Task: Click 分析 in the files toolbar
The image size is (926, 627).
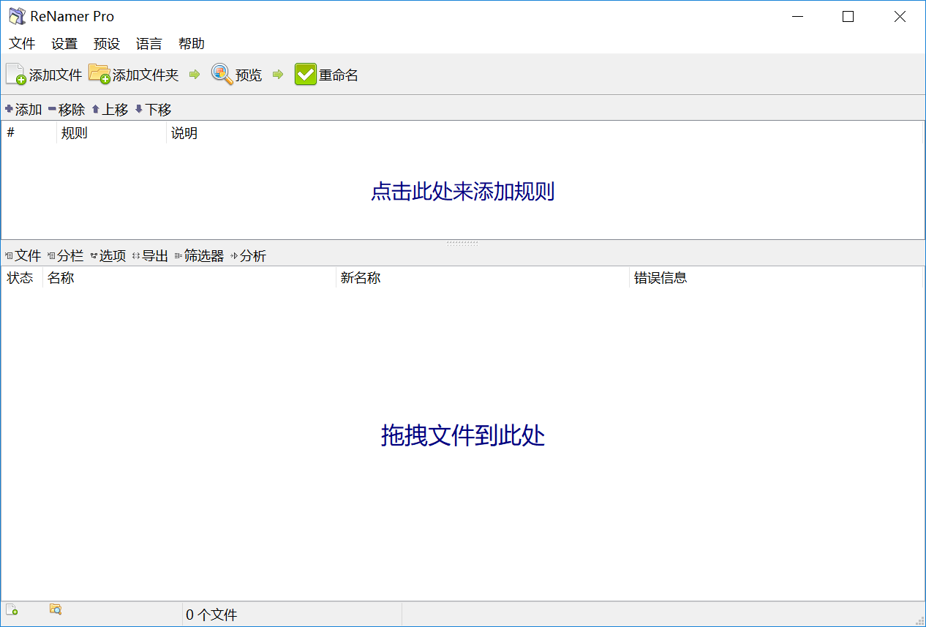Action: [252, 255]
